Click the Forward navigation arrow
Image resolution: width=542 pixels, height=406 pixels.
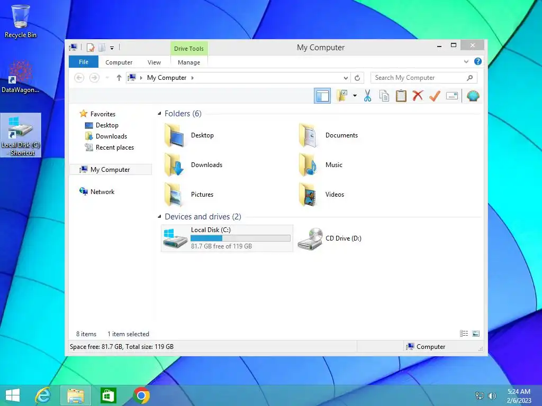coord(94,78)
